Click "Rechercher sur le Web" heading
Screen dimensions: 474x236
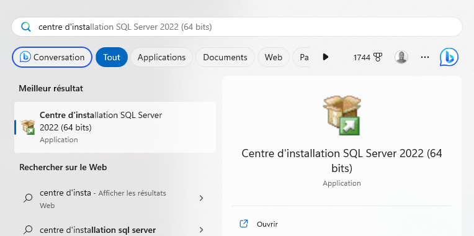pos(63,167)
